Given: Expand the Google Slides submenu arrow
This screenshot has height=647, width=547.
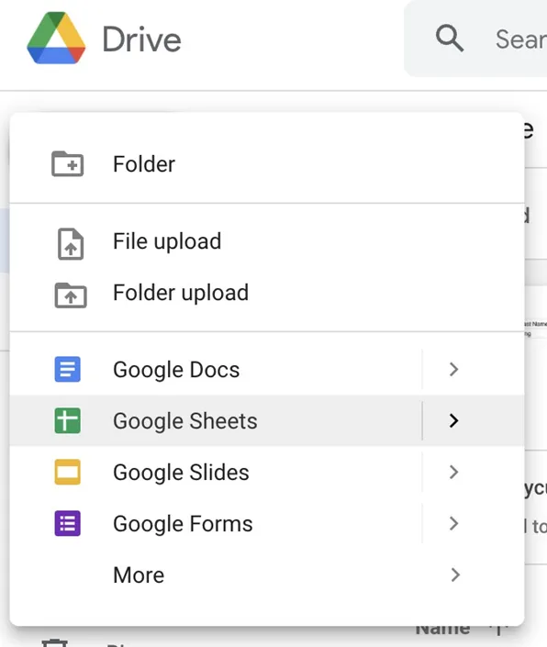Looking at the screenshot, I should 453,472.
